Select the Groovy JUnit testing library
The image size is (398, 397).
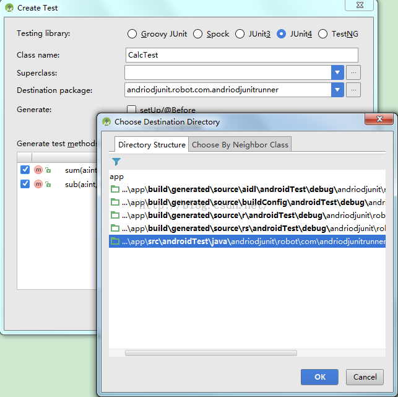[x=132, y=34]
